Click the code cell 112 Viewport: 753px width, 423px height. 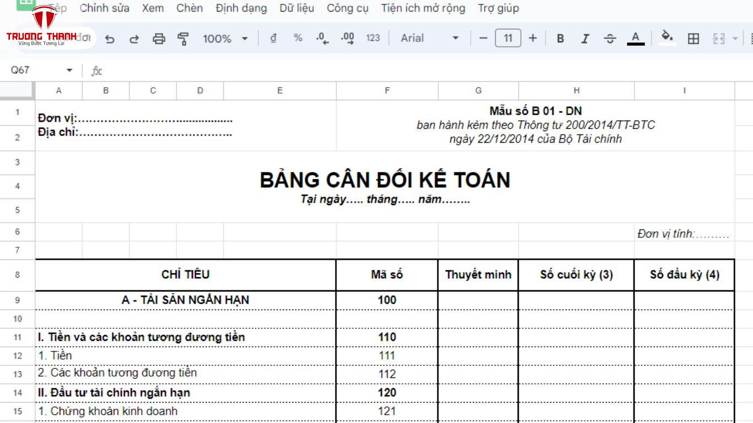click(387, 374)
